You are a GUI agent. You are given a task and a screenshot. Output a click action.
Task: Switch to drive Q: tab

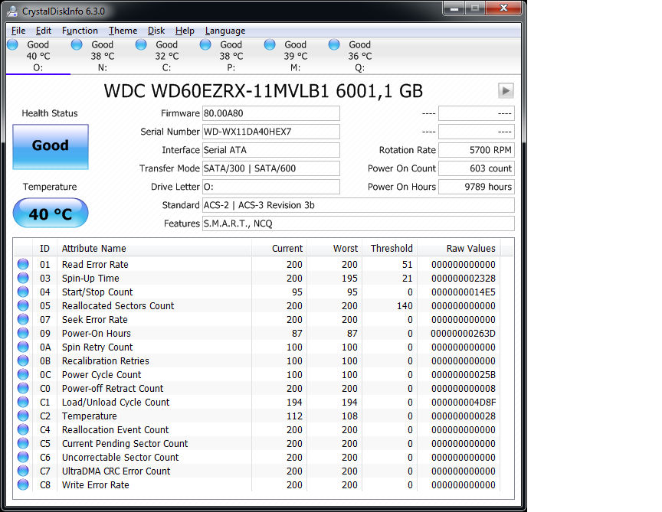pos(359,56)
